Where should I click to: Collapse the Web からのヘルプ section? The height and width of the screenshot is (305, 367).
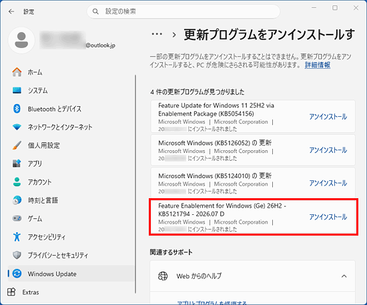coord(344,276)
